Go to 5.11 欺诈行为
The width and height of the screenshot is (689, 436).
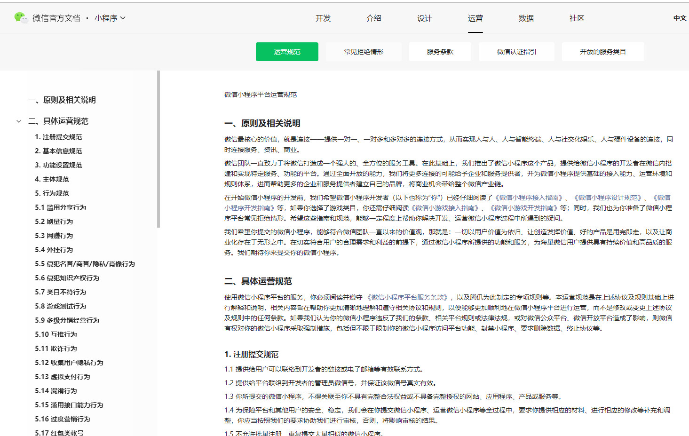tap(56, 349)
